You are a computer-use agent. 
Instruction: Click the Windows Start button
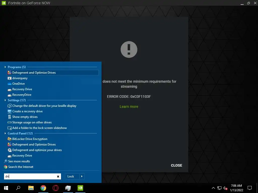pos(6,188)
